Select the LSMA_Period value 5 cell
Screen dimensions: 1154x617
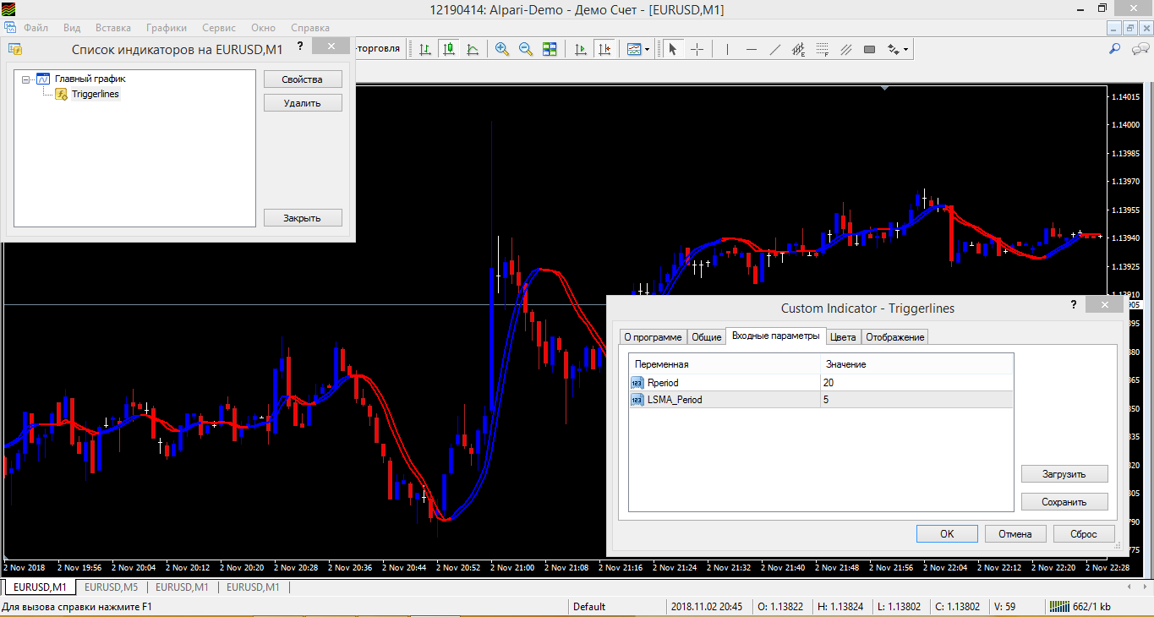pos(916,400)
